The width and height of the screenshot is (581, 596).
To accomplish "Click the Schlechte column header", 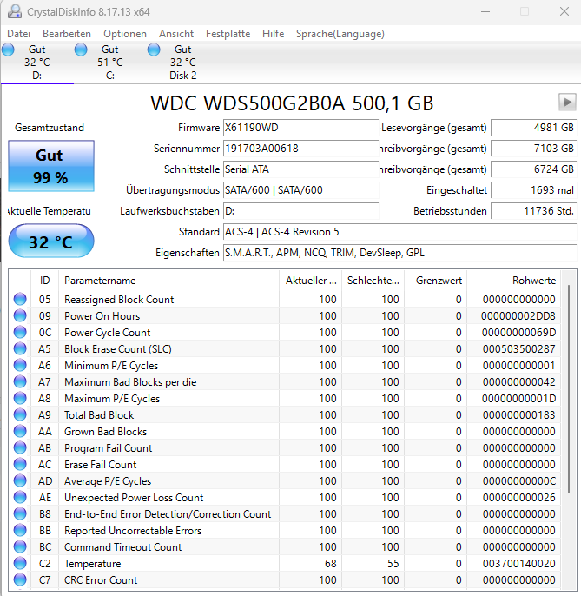I will pos(373,281).
